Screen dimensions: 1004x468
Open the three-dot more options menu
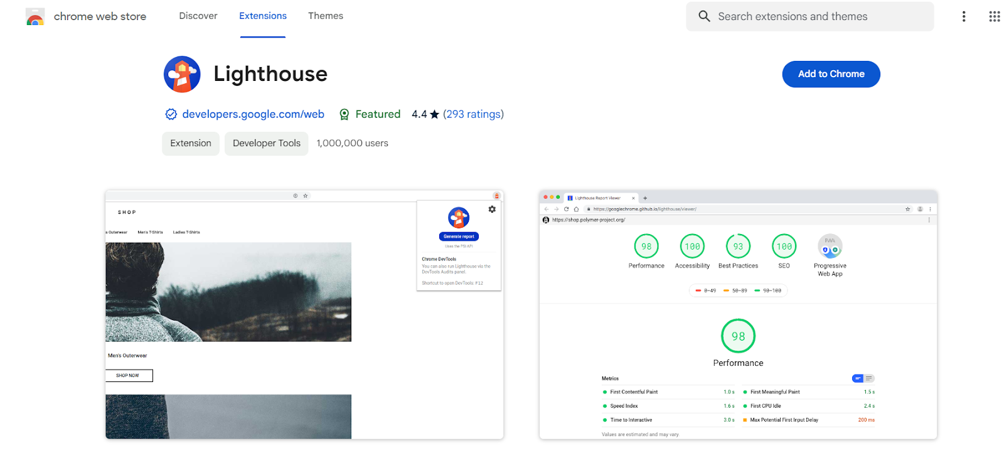click(964, 16)
